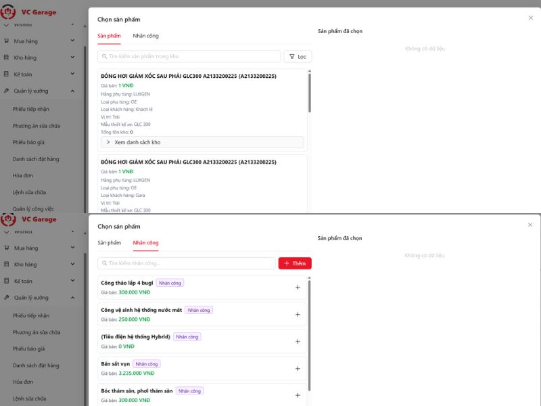Switch to the unselected Sản phẩm tab
The height and width of the screenshot is (406, 541).
[109, 243]
